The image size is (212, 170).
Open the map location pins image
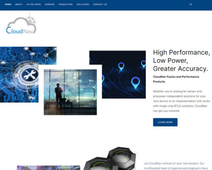tap(124, 74)
